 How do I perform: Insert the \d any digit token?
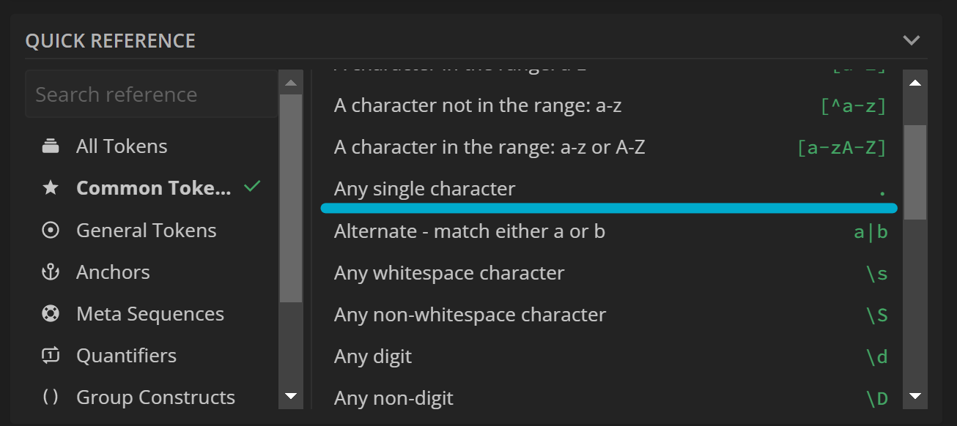click(x=610, y=357)
